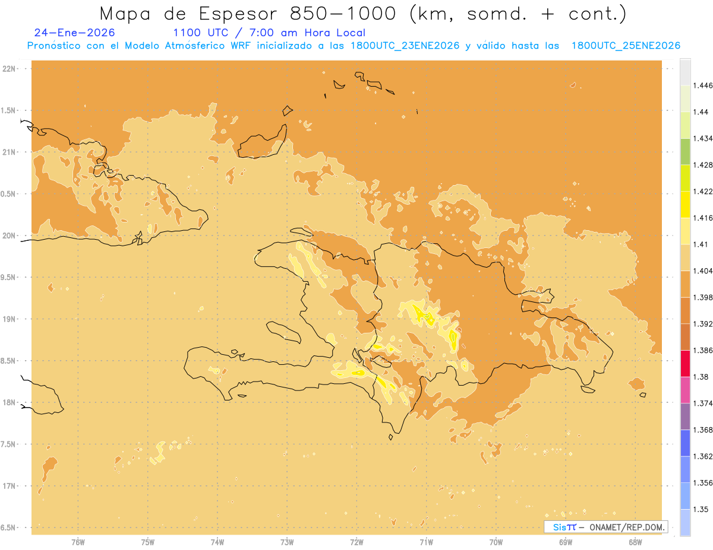Click the 69W longitude axis label
This screenshot has height=550, width=713.
point(566,542)
